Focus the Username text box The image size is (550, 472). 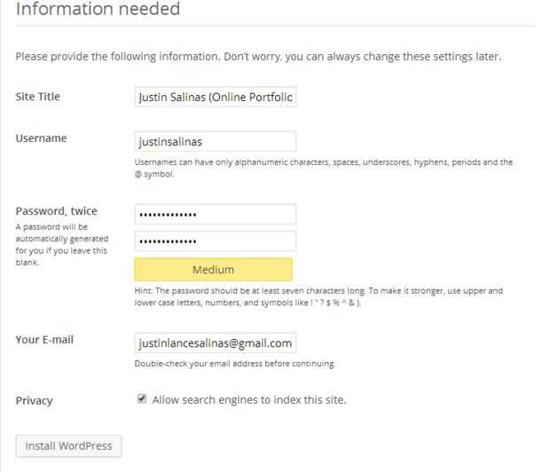click(215, 141)
